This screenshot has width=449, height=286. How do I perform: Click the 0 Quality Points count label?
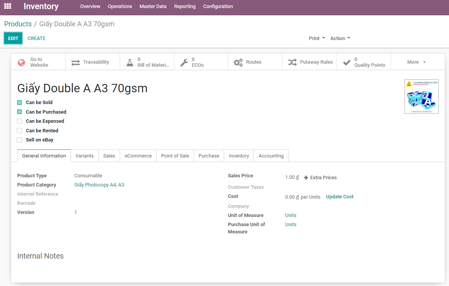tap(370, 62)
